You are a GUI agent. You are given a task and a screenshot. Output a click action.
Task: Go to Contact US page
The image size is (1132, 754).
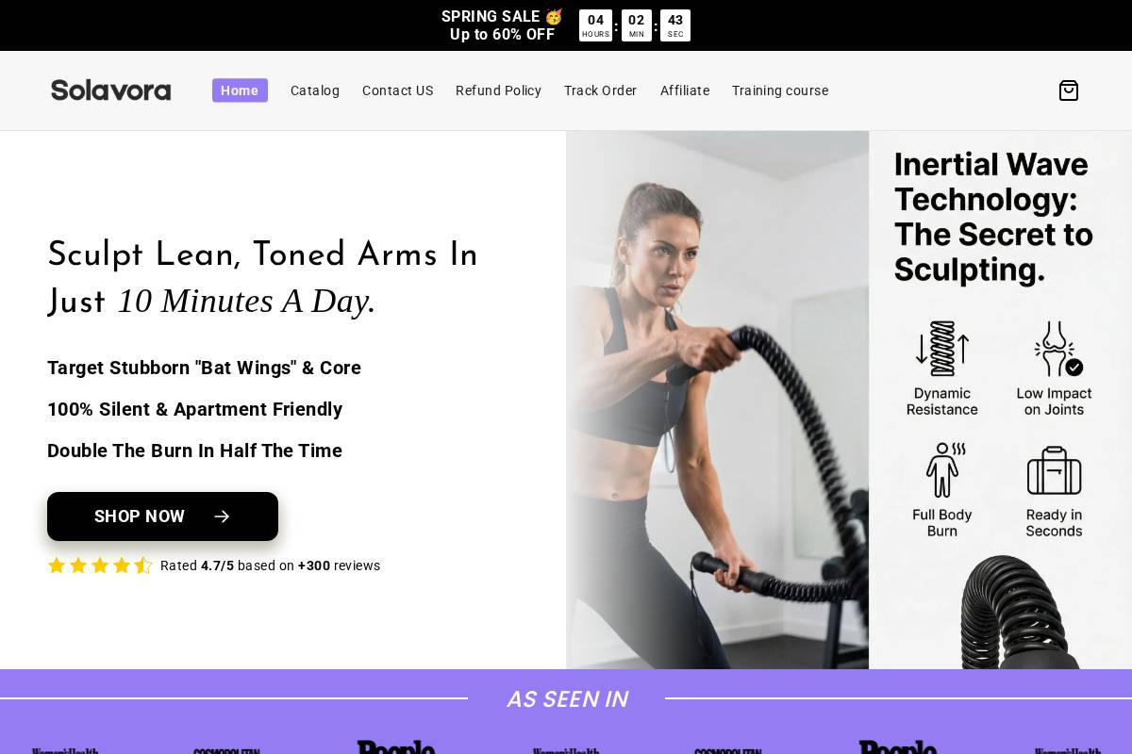397,90
